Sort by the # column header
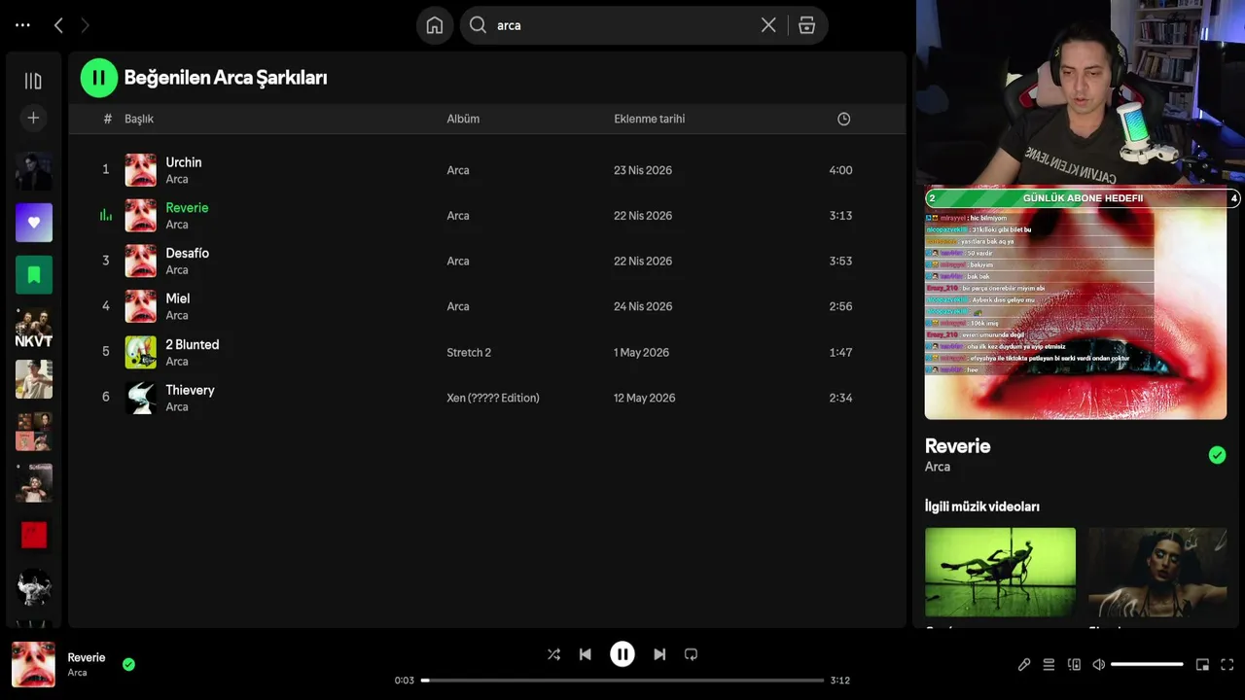The image size is (1245, 700). click(107, 119)
